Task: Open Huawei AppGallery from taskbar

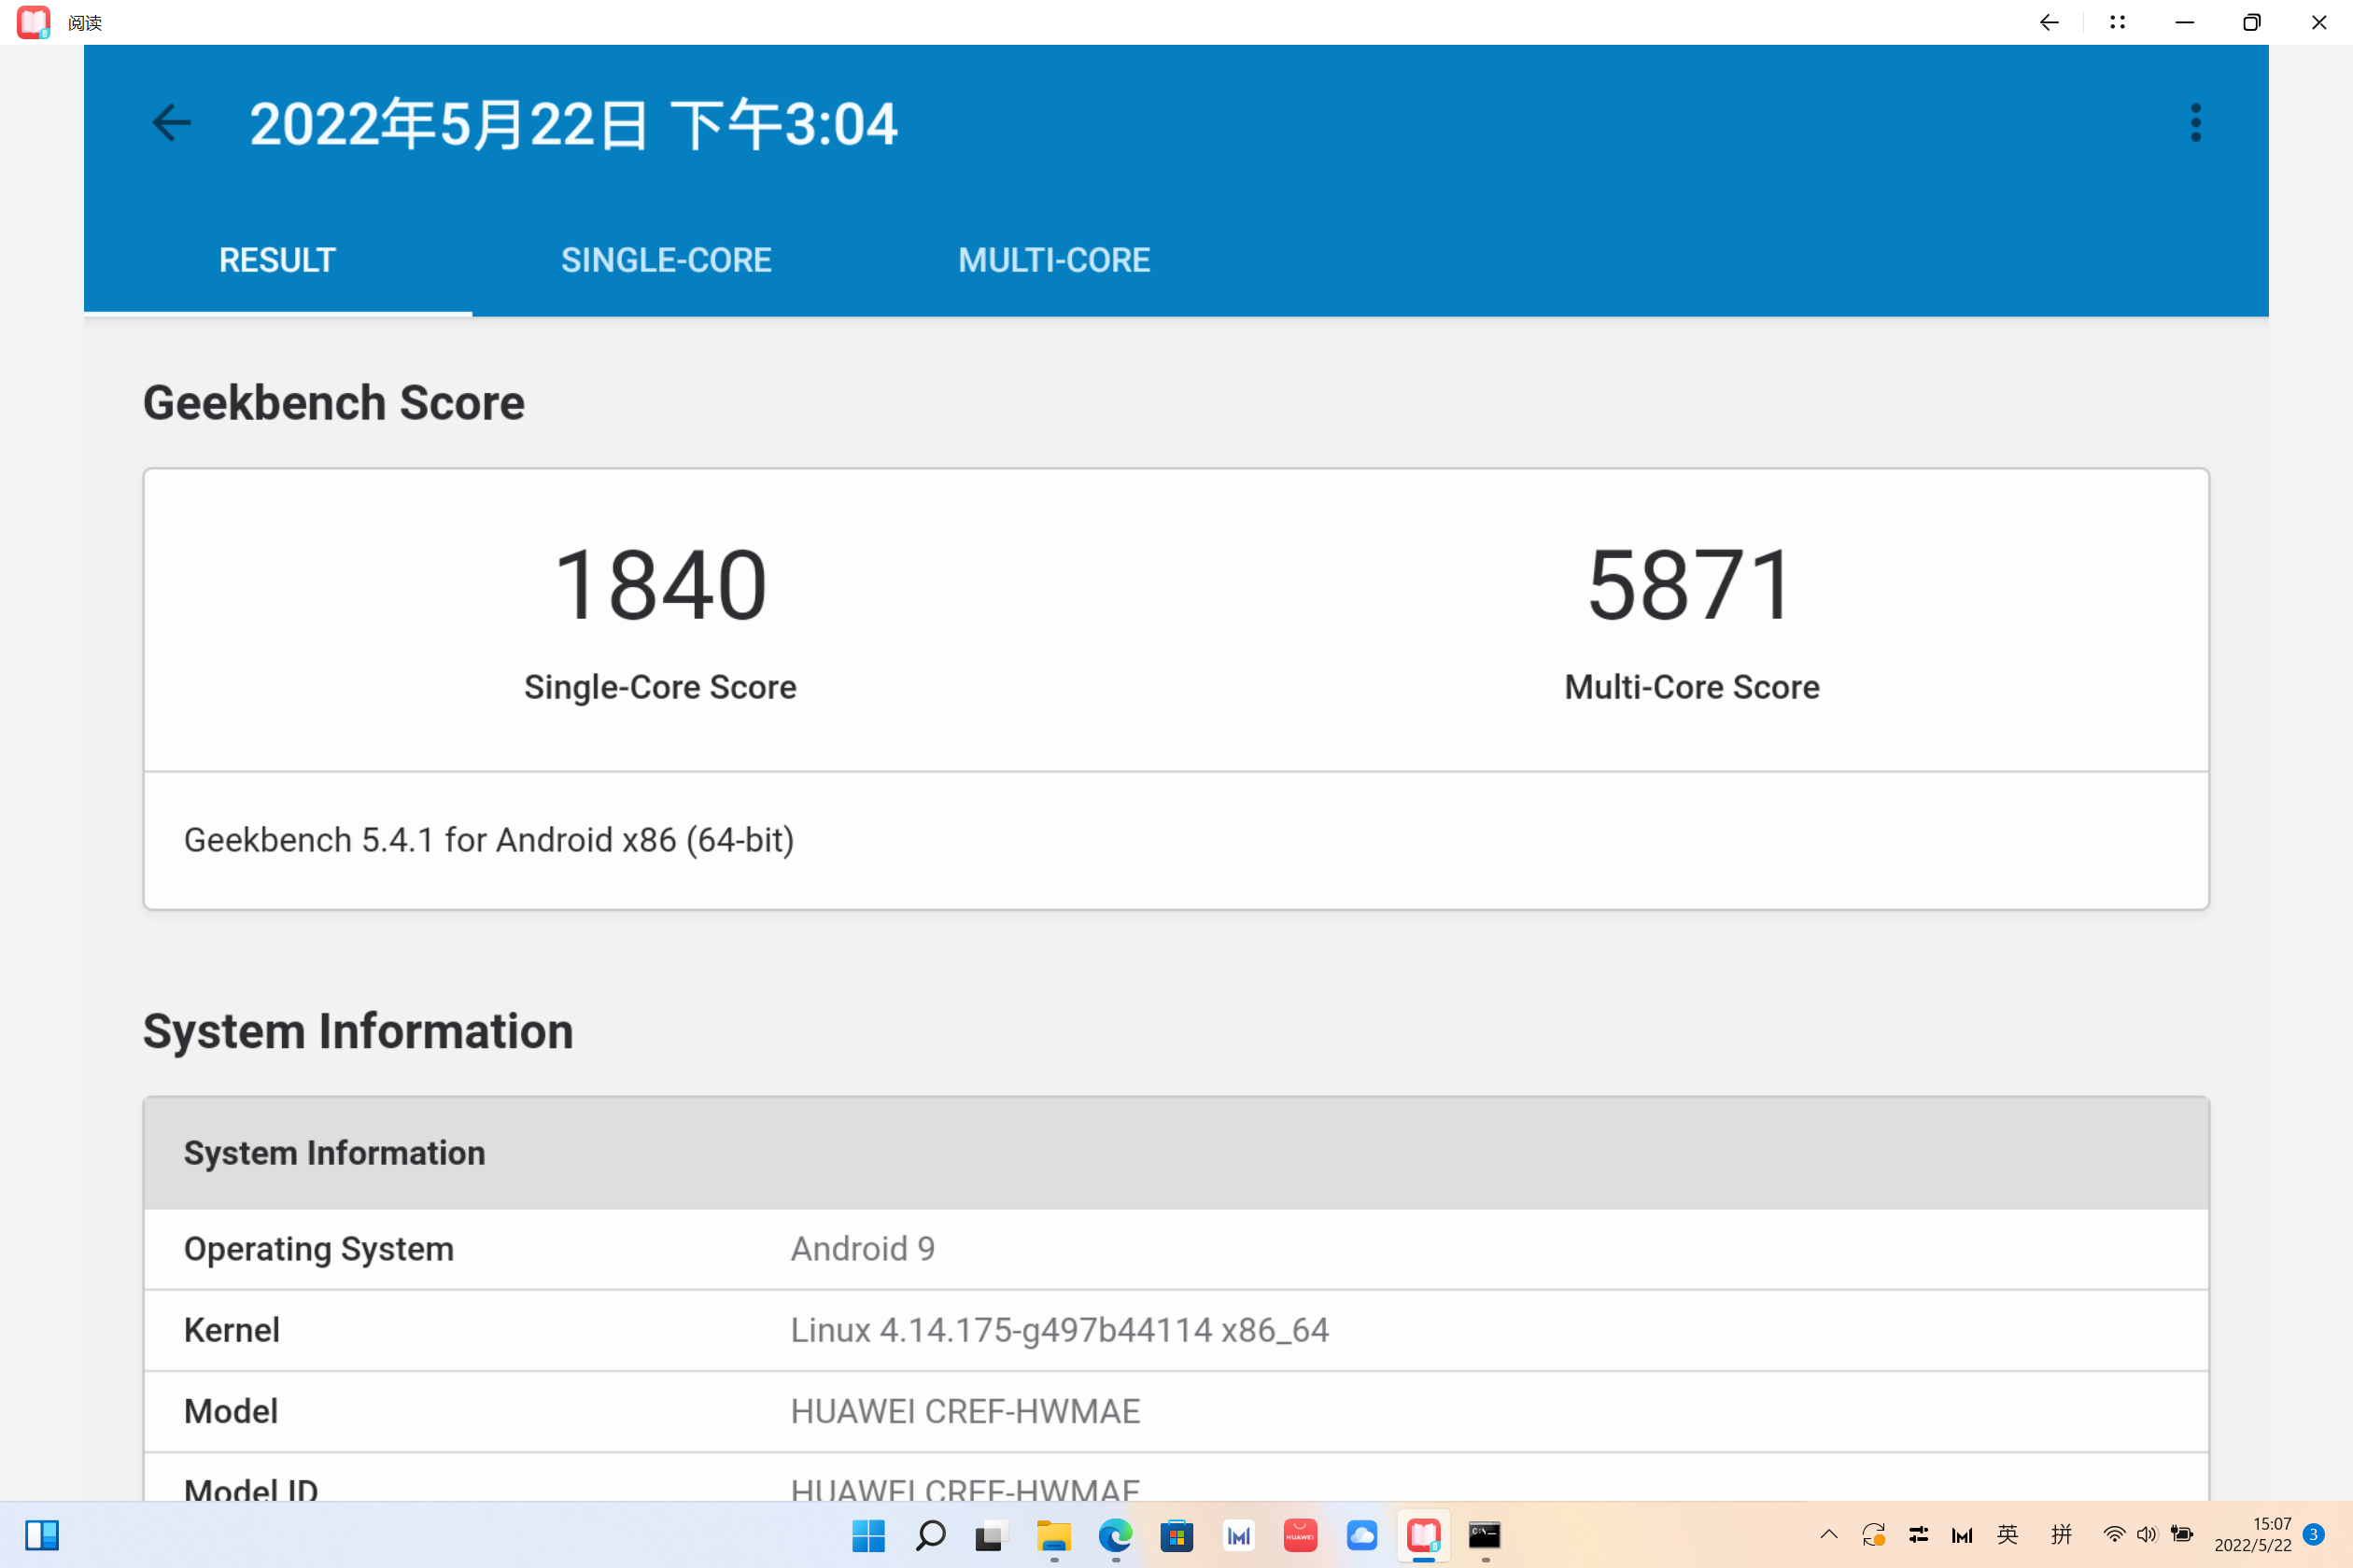Action: click(1300, 1535)
